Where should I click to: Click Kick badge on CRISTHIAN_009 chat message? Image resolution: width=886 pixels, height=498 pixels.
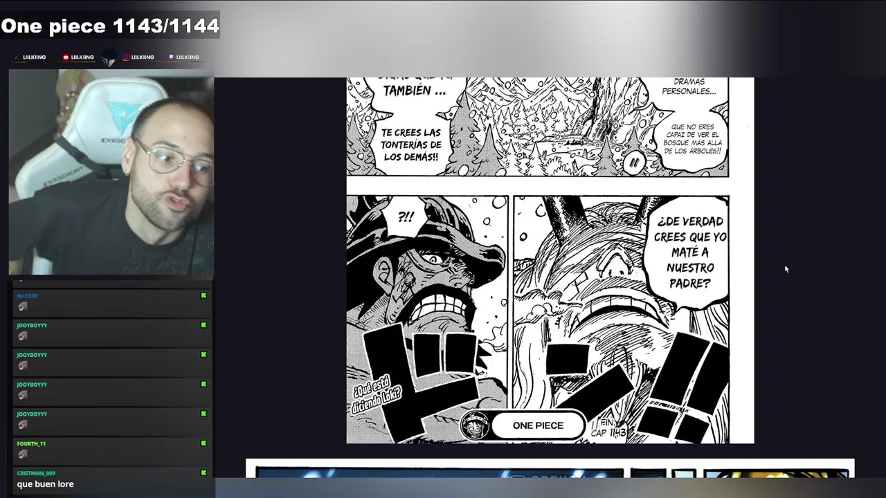tap(204, 473)
